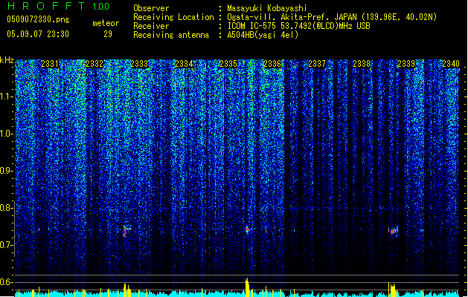Select observer name Masayuki Kobayashi
Viewport: 468px width, 297px height.
pyautogui.click(x=267, y=8)
